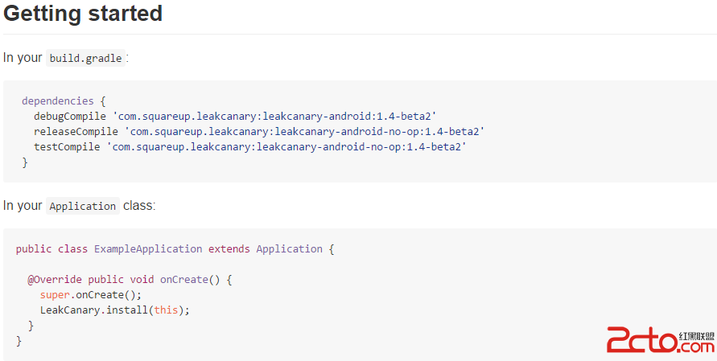Click the @Override annotation
Viewport: 717px width, 361px height.
point(55,280)
